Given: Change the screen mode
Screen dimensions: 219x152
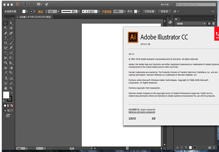Looking at the screenshot, I should pyautogui.click(x=8, y=116).
